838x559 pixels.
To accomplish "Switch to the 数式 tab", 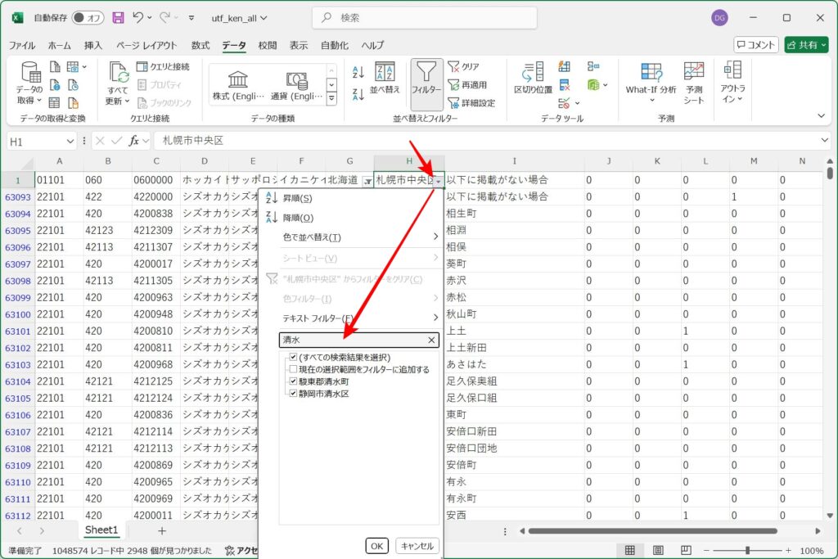I will click(x=200, y=46).
